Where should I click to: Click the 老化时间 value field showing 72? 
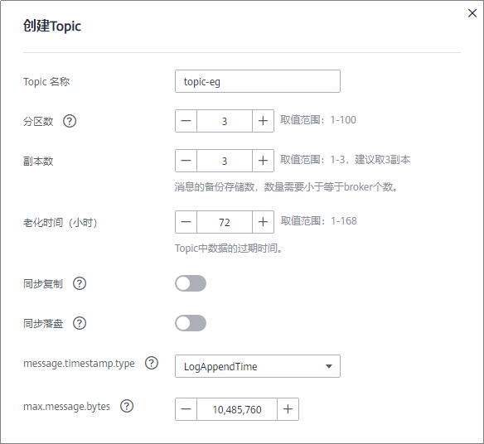[225, 222]
